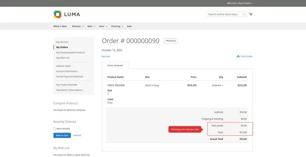Go to My Account in sidebar

tap(63, 42)
